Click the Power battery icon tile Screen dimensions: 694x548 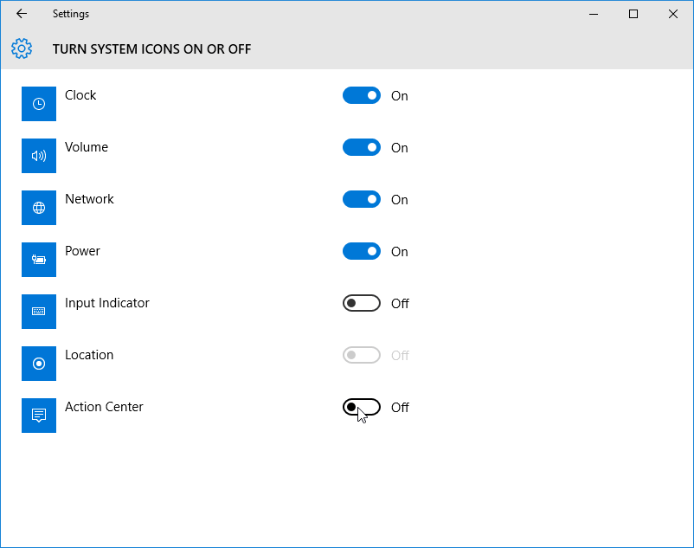[39, 260]
